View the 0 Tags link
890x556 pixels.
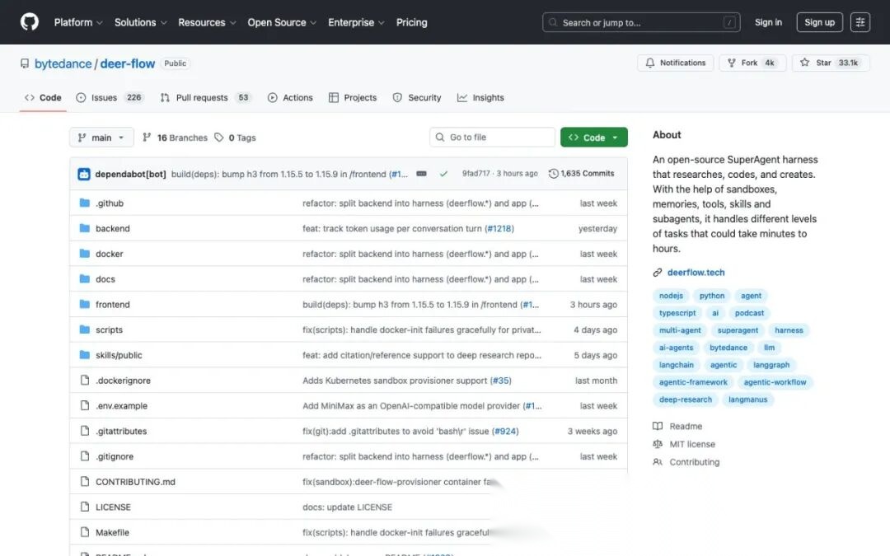235,138
